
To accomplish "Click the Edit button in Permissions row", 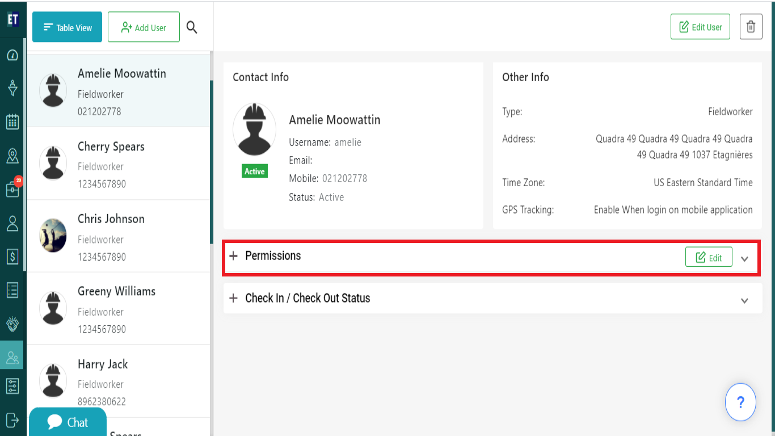I will coord(709,257).
